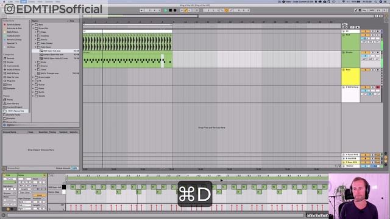Start playback with the transport Play button
The height and width of the screenshot is (219, 390).
pyautogui.click(x=166, y=10)
